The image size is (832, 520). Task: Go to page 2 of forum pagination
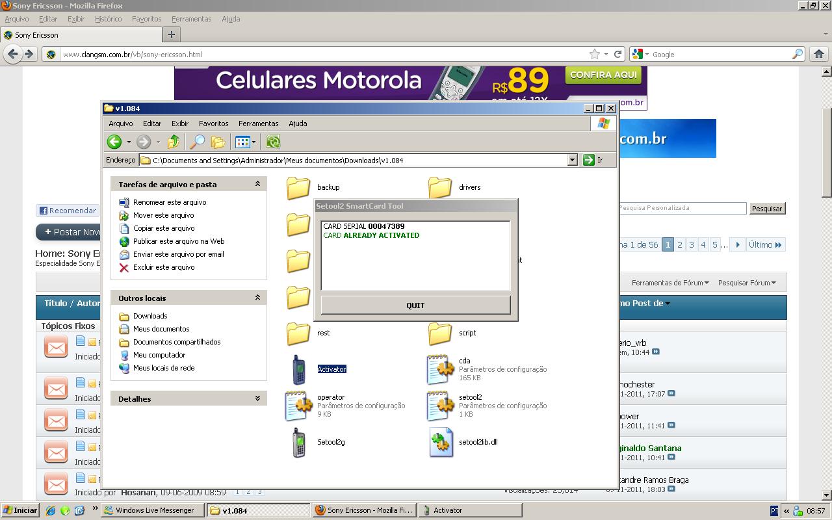coord(680,245)
